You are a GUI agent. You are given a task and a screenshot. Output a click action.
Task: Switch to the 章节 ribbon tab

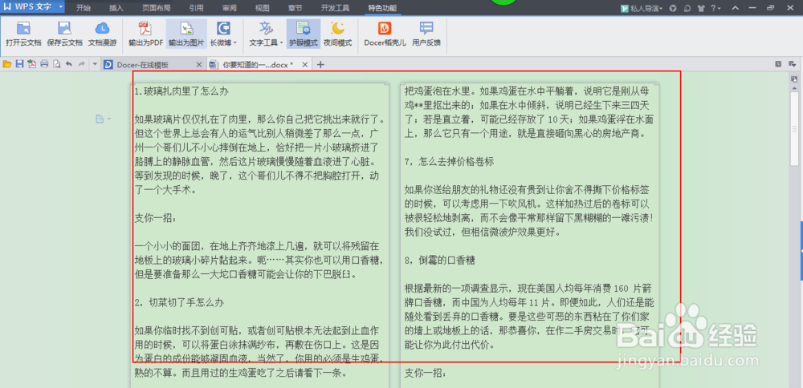[x=295, y=8]
